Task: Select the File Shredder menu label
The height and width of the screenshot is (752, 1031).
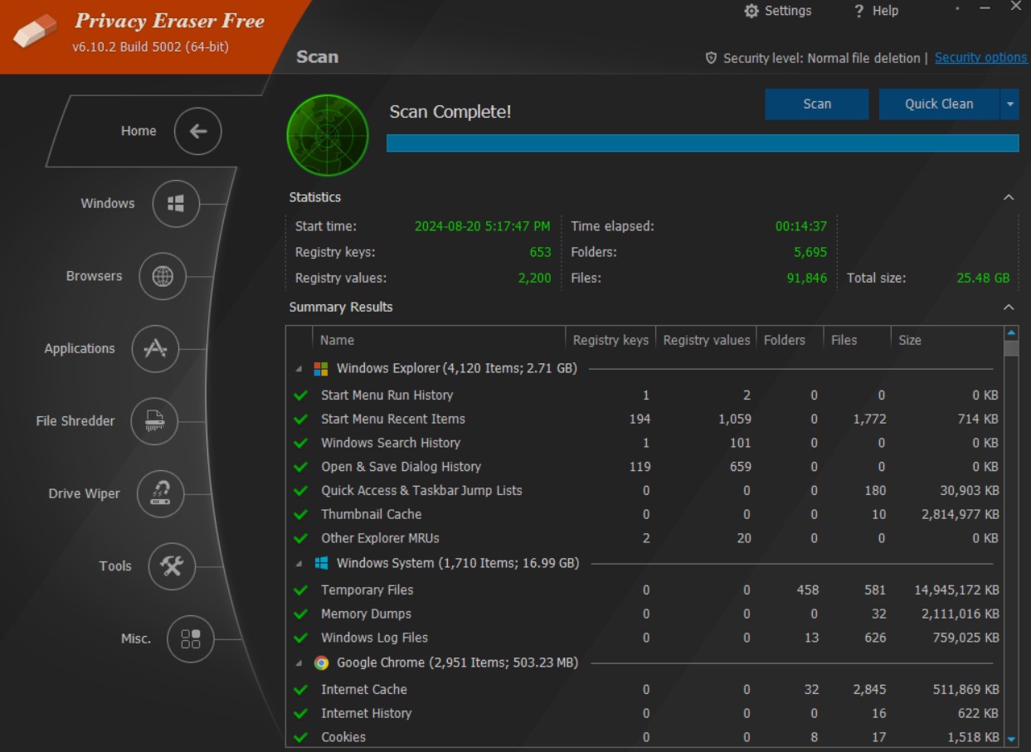Action: [x=75, y=421]
